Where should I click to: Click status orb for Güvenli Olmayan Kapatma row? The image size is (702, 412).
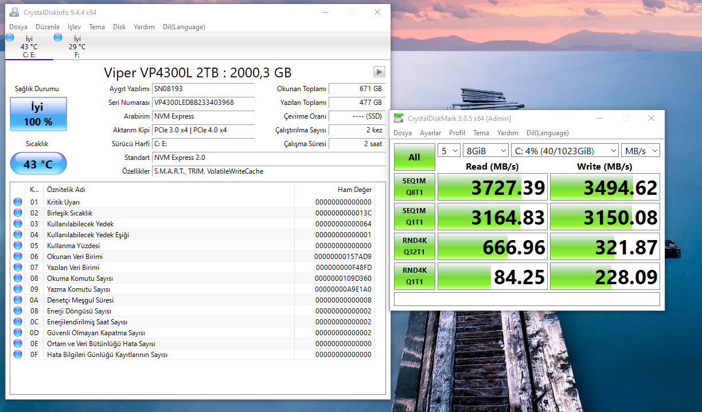18,332
